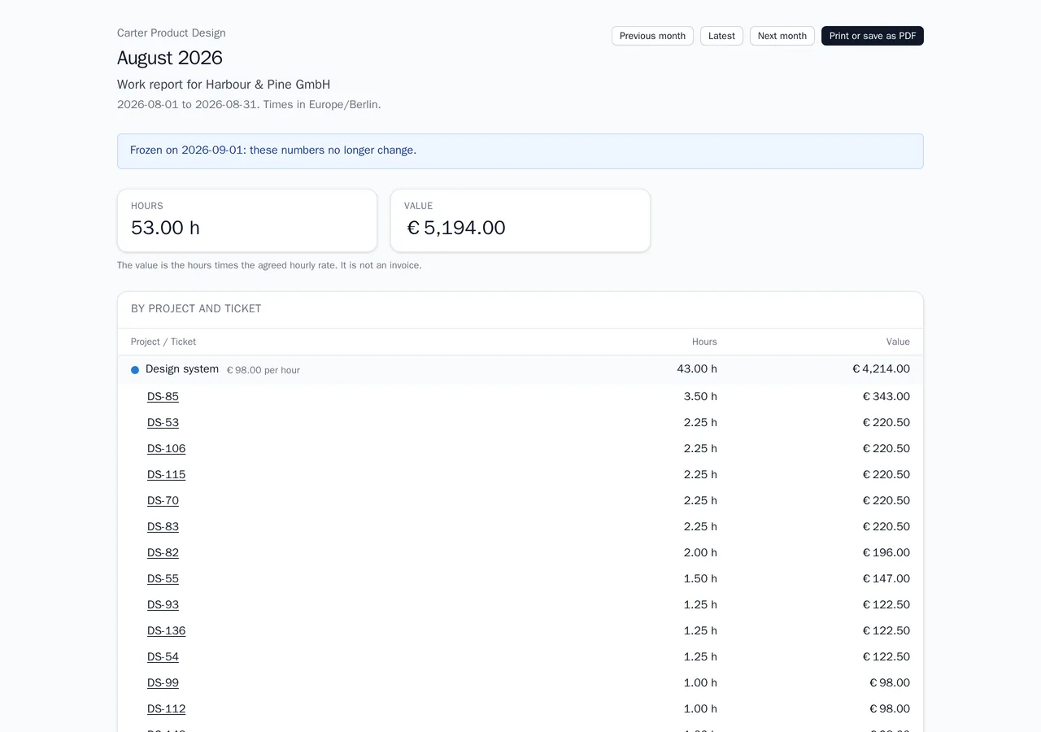The image size is (1041, 732).
Task: Open ticket DS-82
Action: (163, 553)
